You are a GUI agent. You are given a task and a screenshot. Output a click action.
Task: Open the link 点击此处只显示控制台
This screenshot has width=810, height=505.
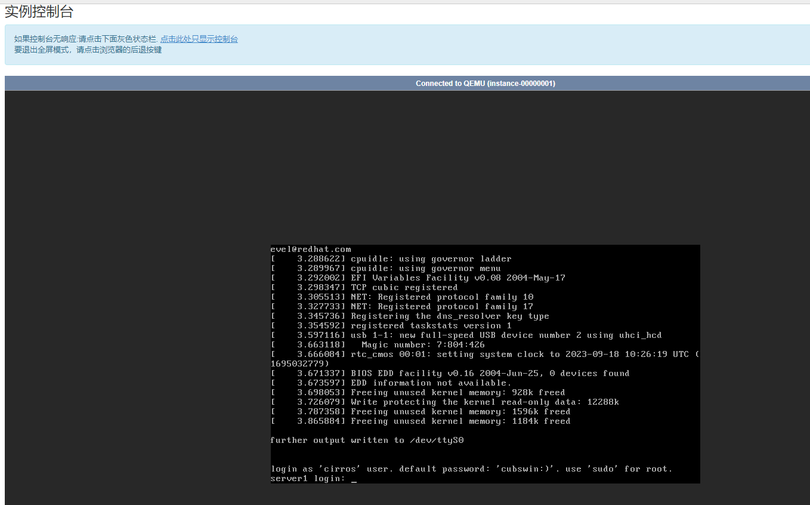[199, 39]
